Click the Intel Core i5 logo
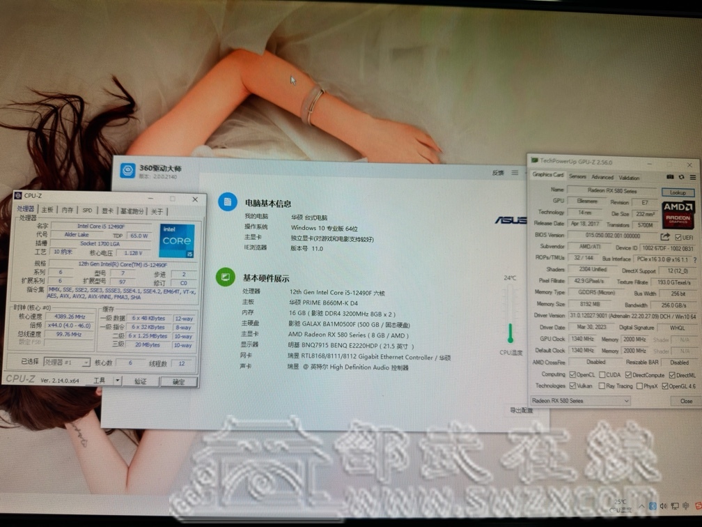 coord(177,241)
